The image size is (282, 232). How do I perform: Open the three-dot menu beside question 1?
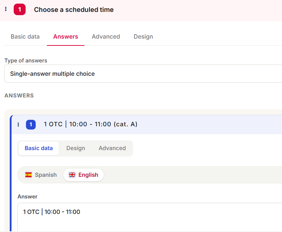(x=6, y=9)
